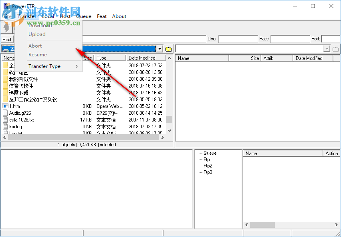Viewport: 341px width, 237px height.
Task: Open the yellow folder browse icon beside local path
Action: 168,48
